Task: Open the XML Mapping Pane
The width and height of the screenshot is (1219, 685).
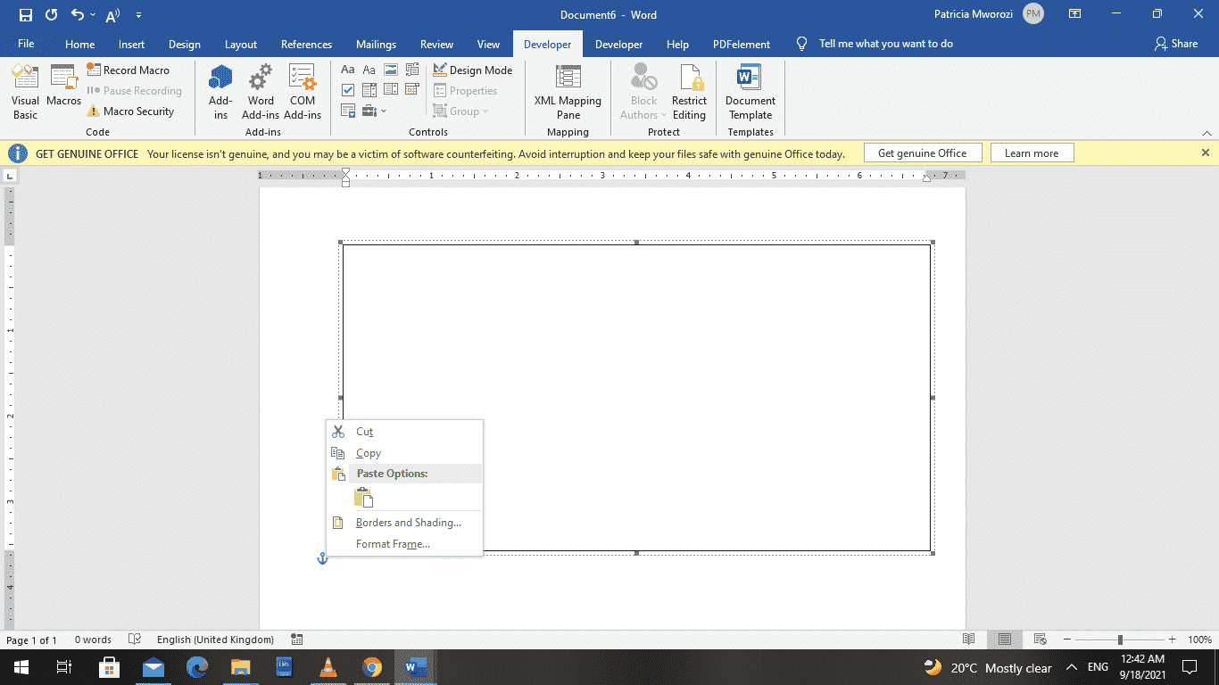Action: 568,92
